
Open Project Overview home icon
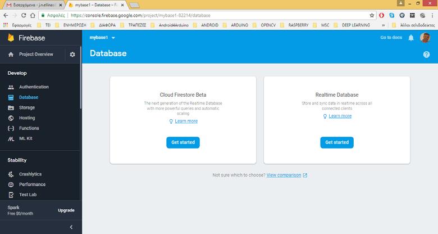point(11,55)
